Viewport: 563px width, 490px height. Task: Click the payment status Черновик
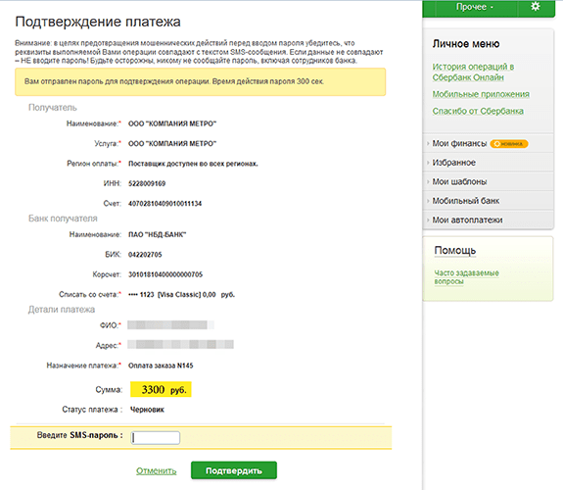click(x=147, y=410)
